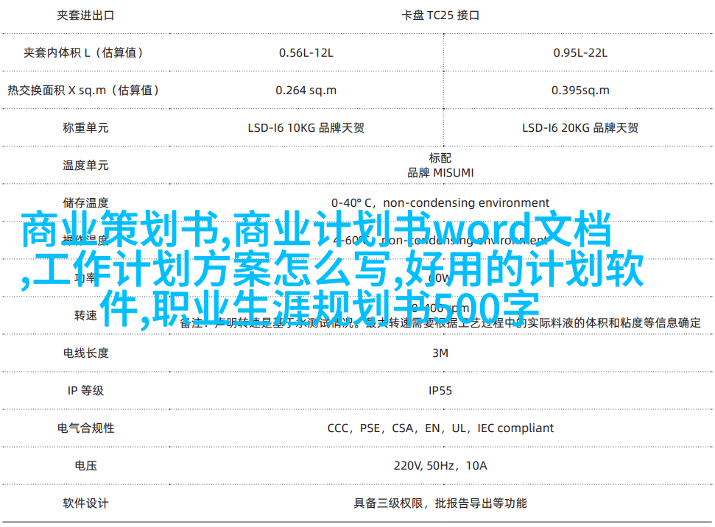
Task: Select the IP55 rating value
Action: (440, 390)
